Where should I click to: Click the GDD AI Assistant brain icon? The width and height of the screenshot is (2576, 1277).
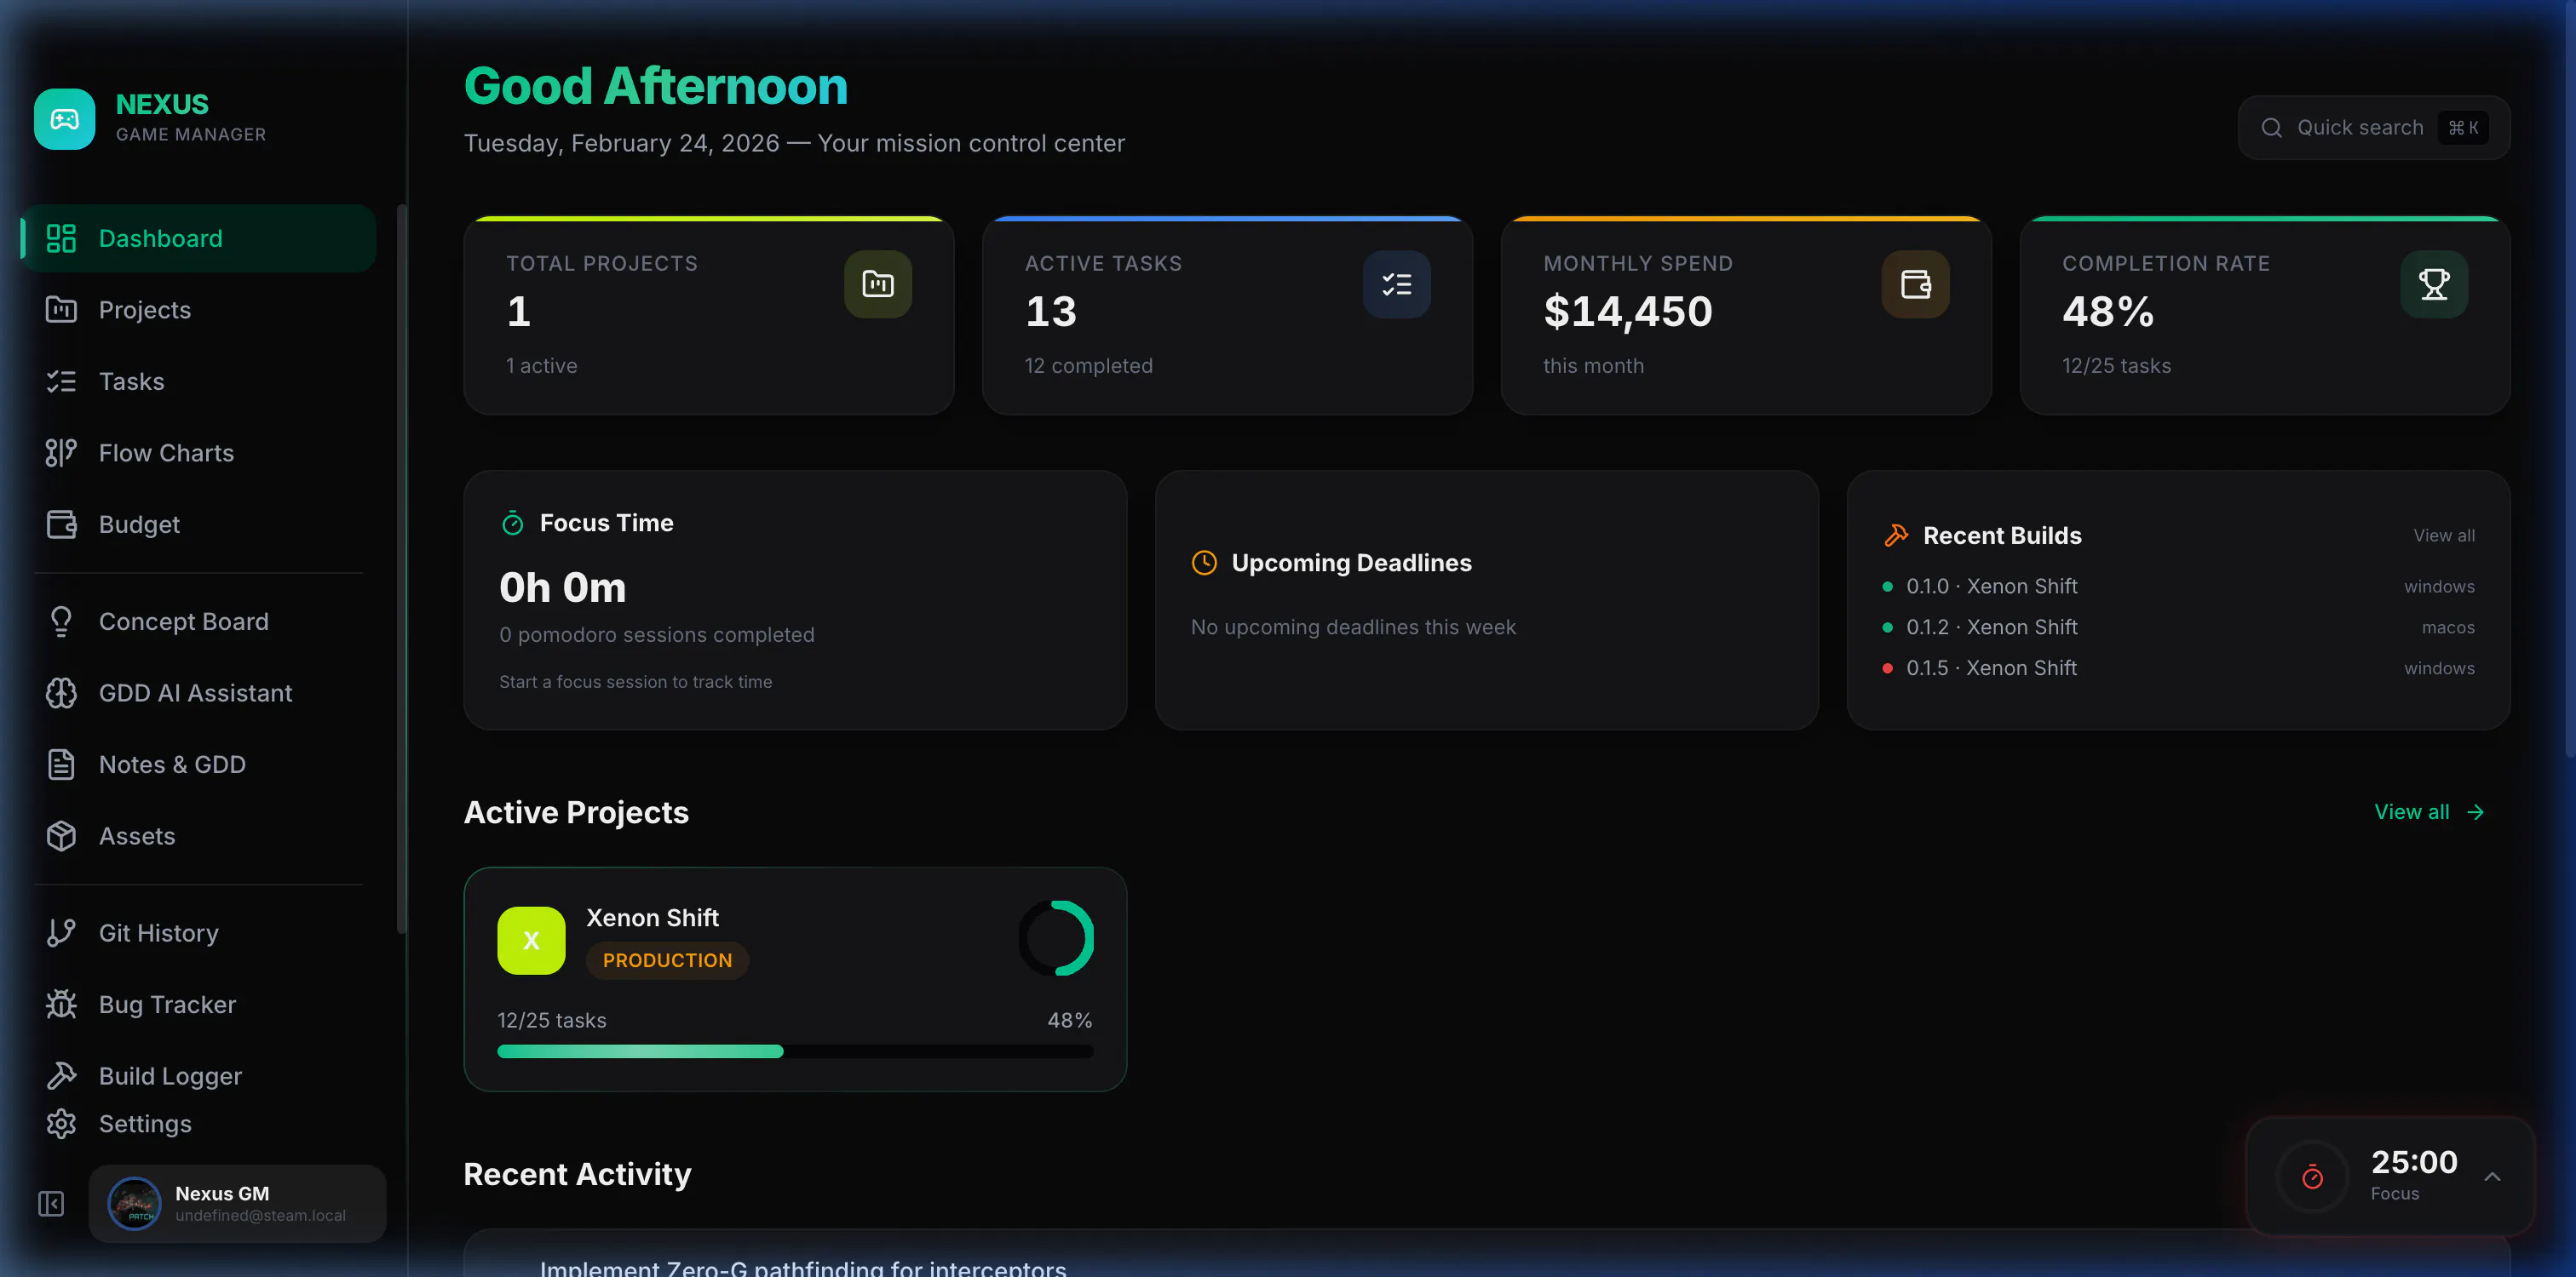(61, 692)
